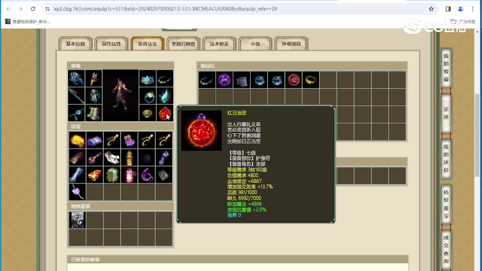Open 成交查询 in the right sidebar
The image size is (482, 271).
click(446, 249)
